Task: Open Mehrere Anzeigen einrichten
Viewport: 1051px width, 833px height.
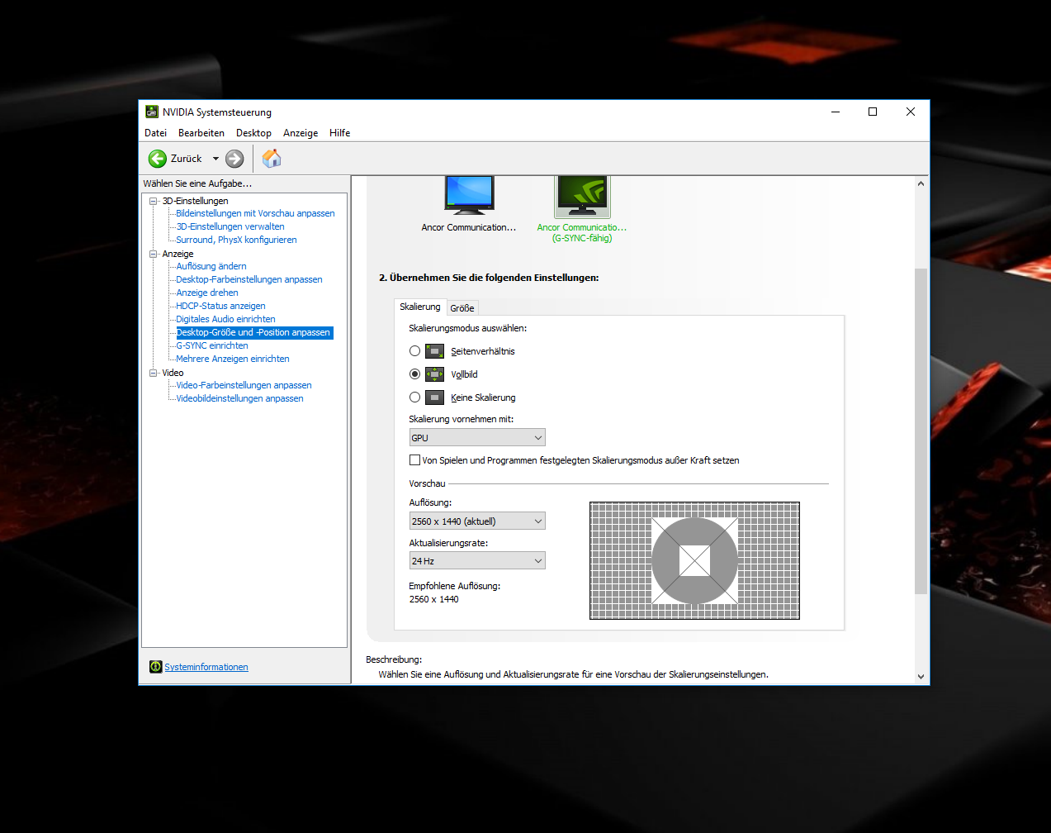Action: click(233, 359)
